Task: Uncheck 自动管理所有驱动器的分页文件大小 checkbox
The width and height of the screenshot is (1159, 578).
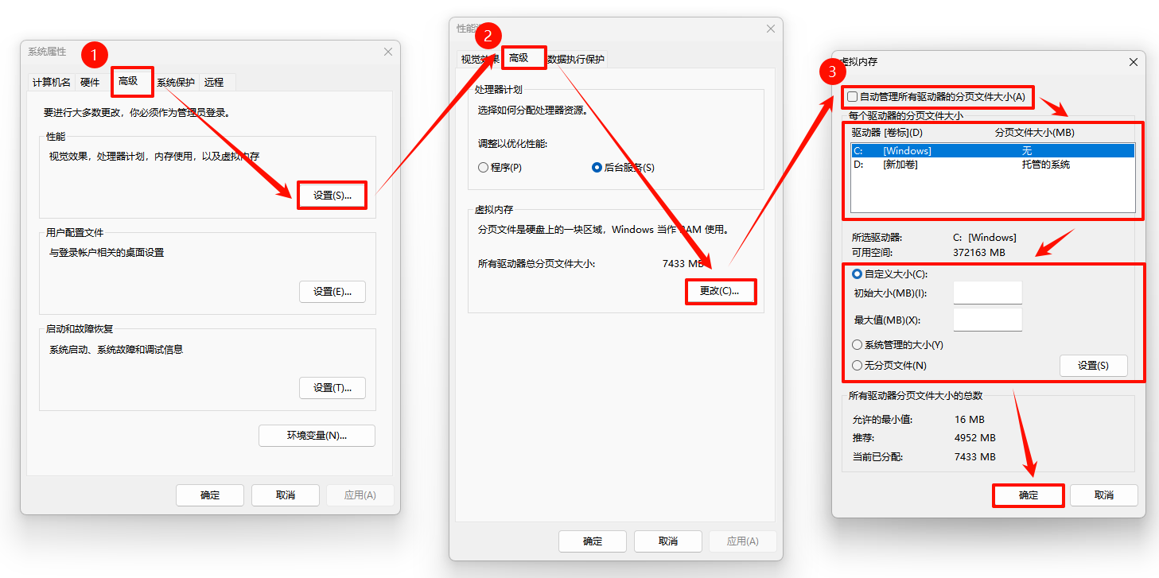Action: [853, 97]
